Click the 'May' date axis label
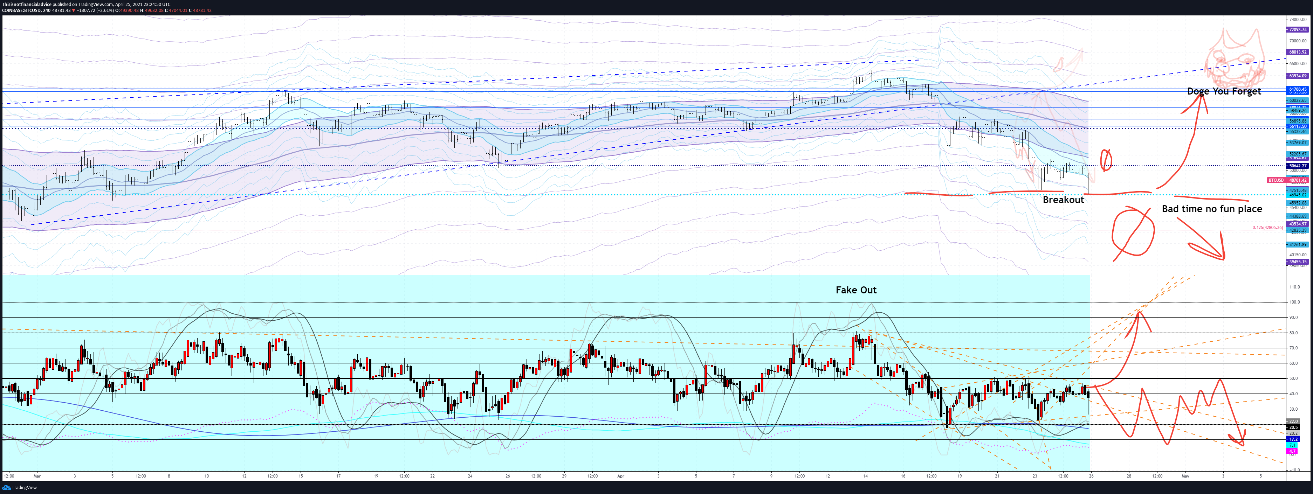 1185,476
